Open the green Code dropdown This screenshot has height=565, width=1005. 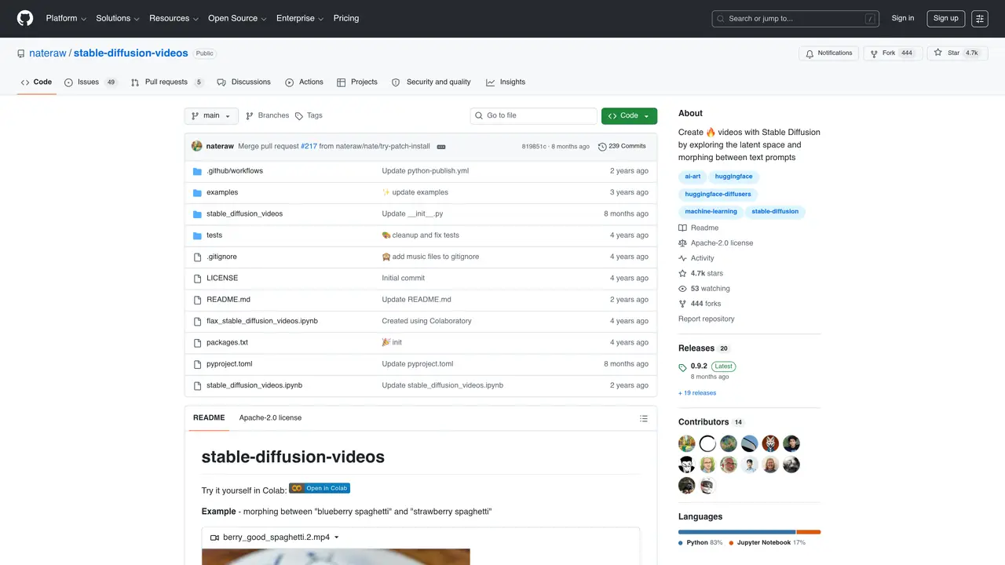629,115
